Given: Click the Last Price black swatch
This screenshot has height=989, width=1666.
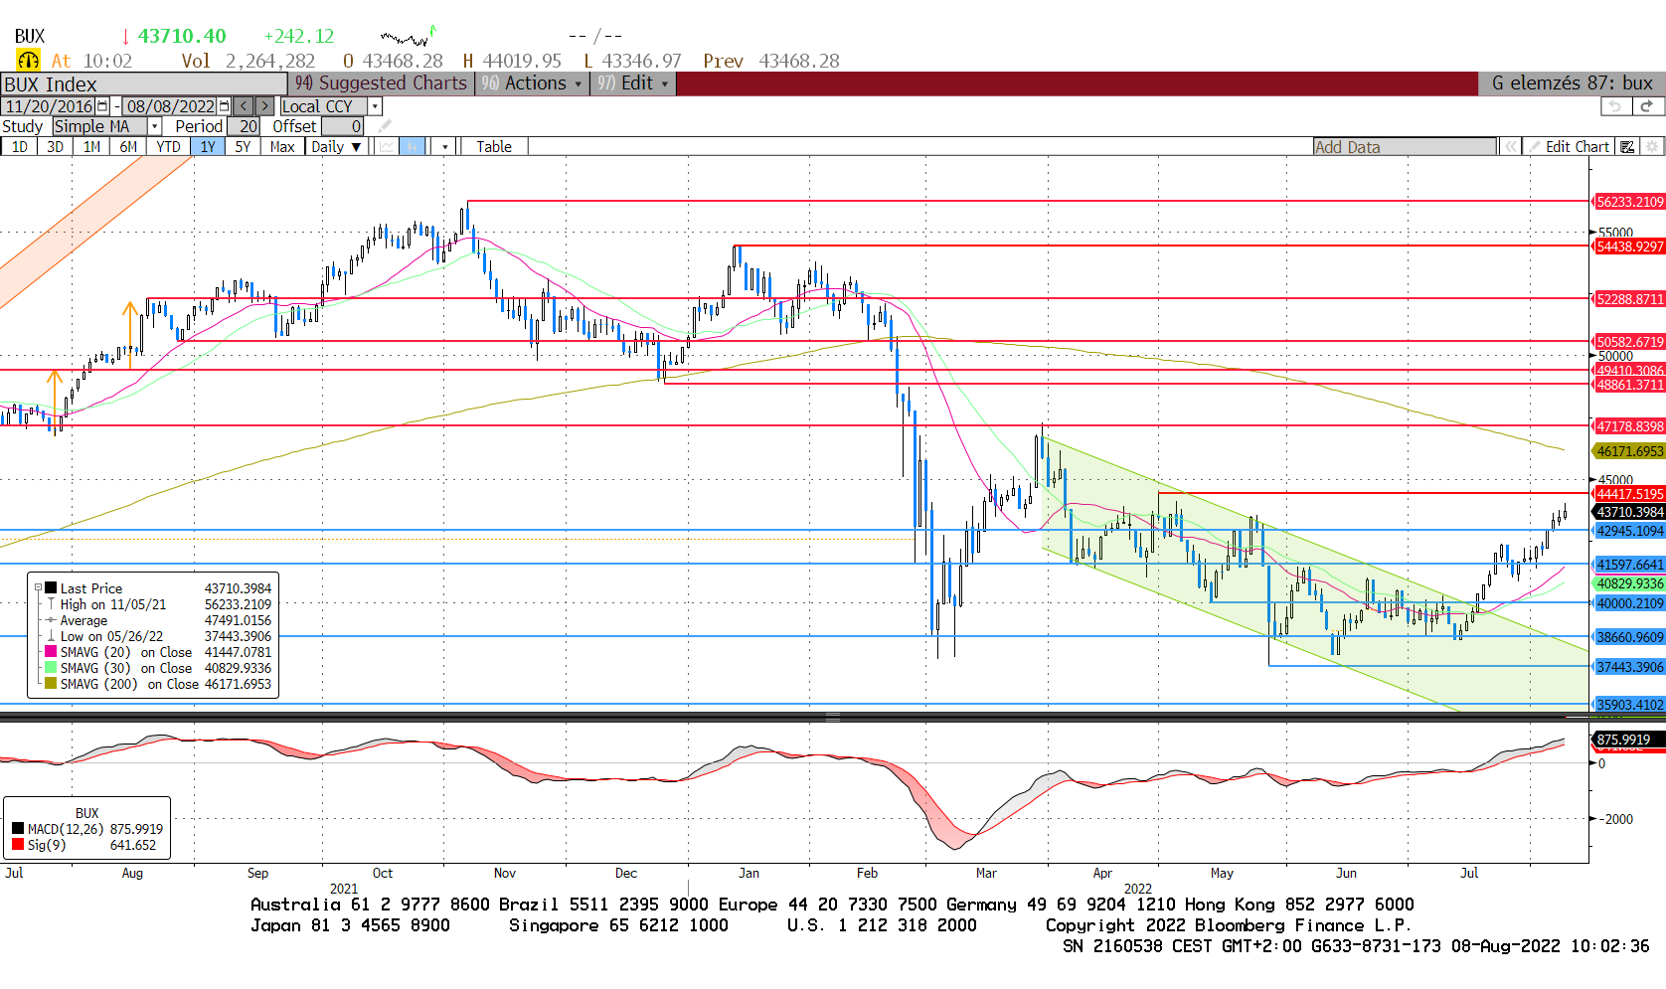Looking at the screenshot, I should 51,588.
